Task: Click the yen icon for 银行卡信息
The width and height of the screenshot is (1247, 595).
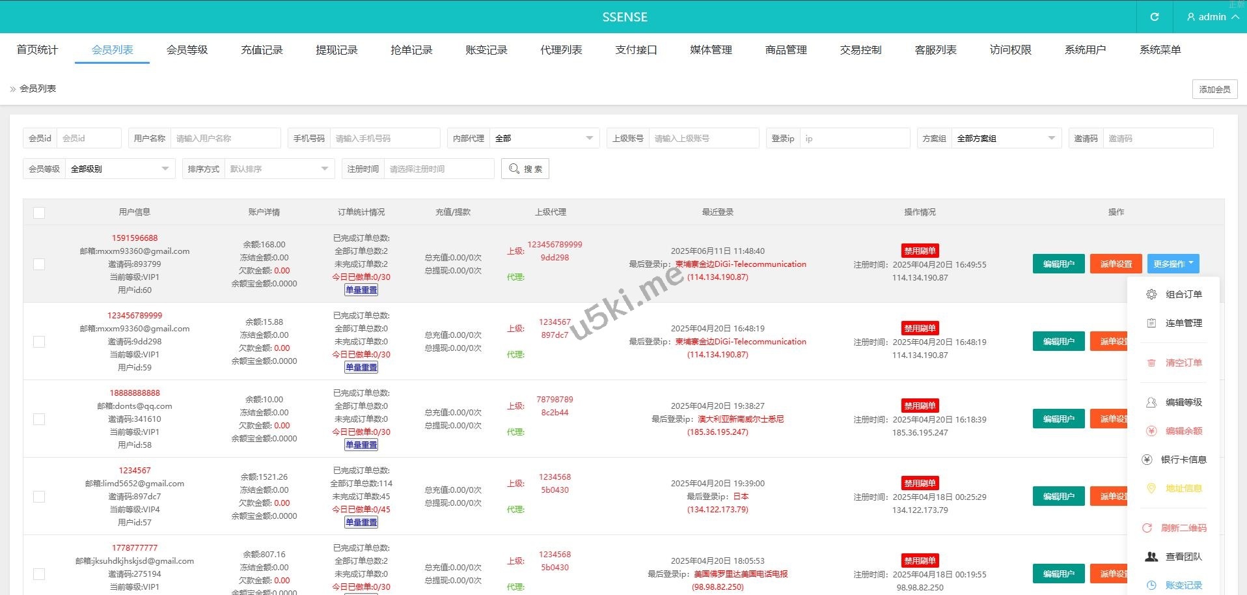Action: click(1147, 460)
